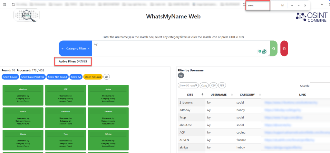Show False Positives results
Screen dimensions: 330x153
coord(33,77)
